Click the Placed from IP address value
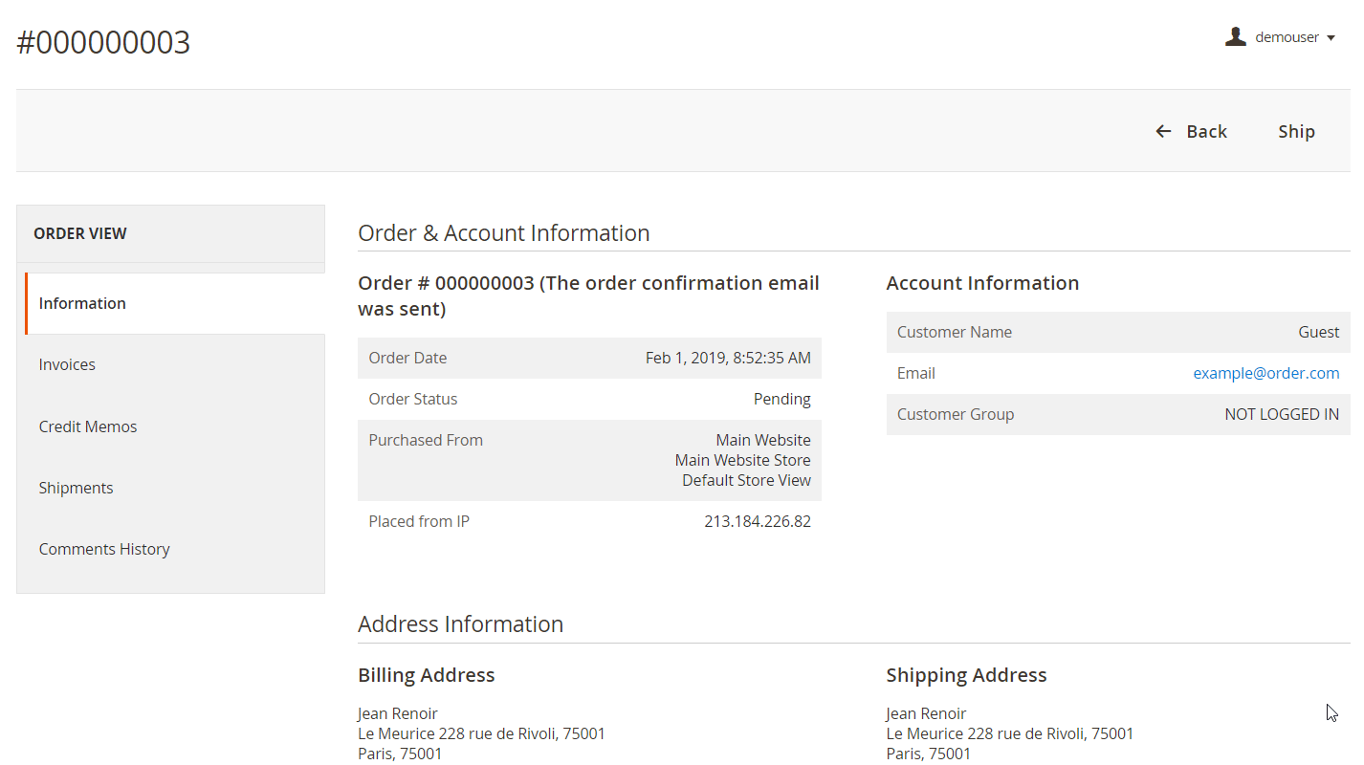 point(757,521)
